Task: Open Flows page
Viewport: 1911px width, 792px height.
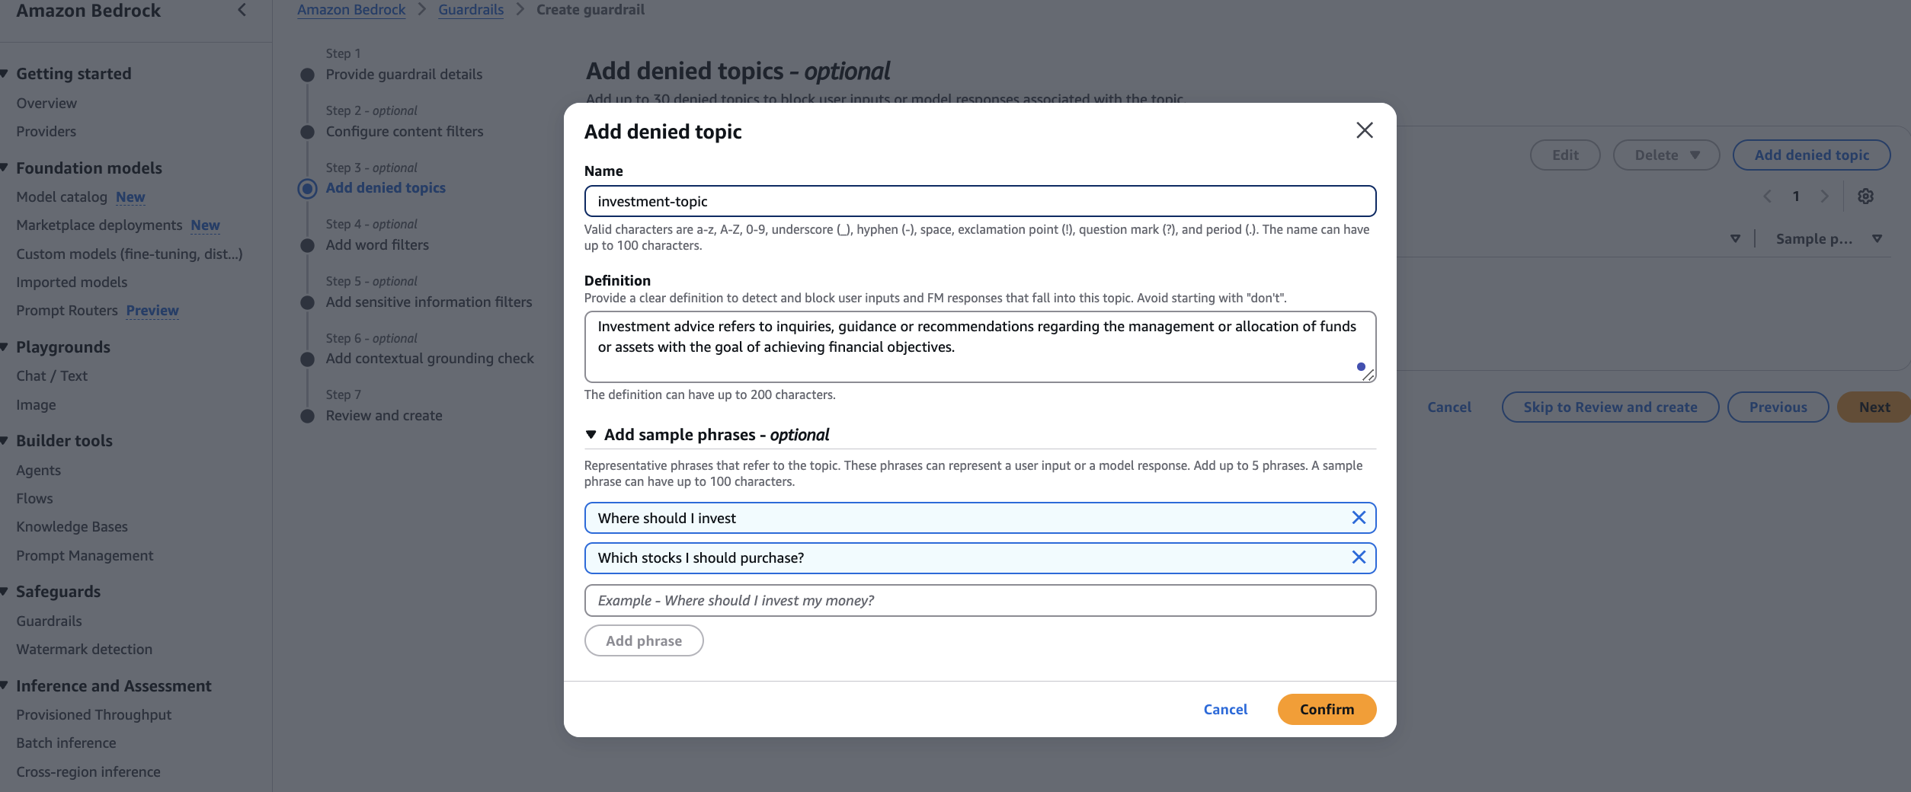Action: [x=34, y=498]
